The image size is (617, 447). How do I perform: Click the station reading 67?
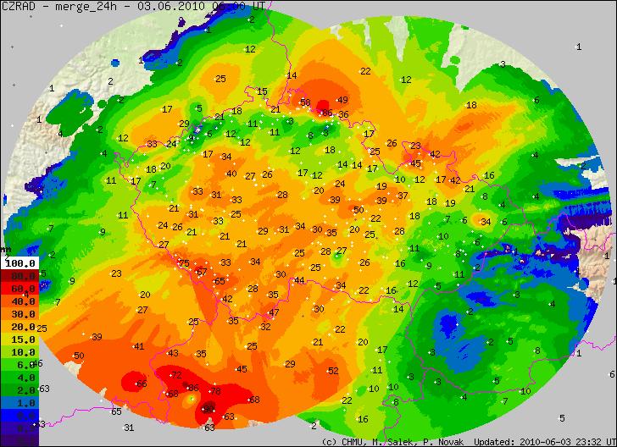[202, 272]
